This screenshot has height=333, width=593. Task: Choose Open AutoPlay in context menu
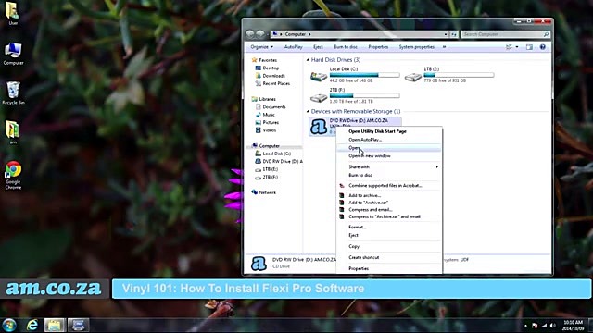[365, 140]
